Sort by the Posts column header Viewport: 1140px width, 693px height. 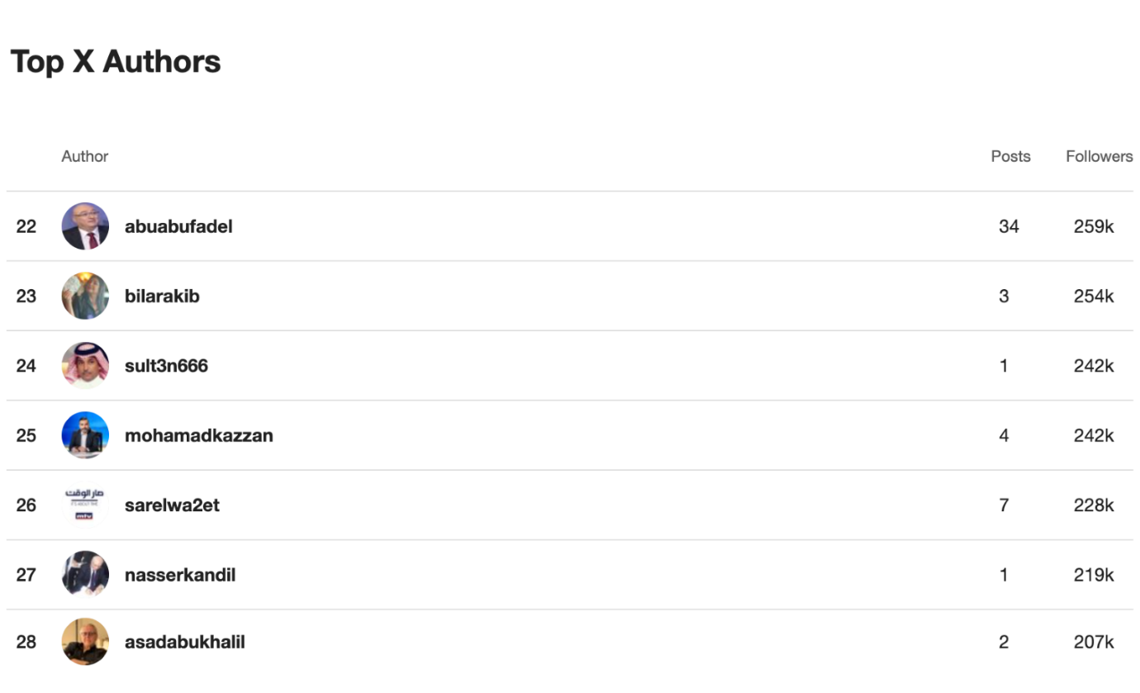click(x=1010, y=156)
